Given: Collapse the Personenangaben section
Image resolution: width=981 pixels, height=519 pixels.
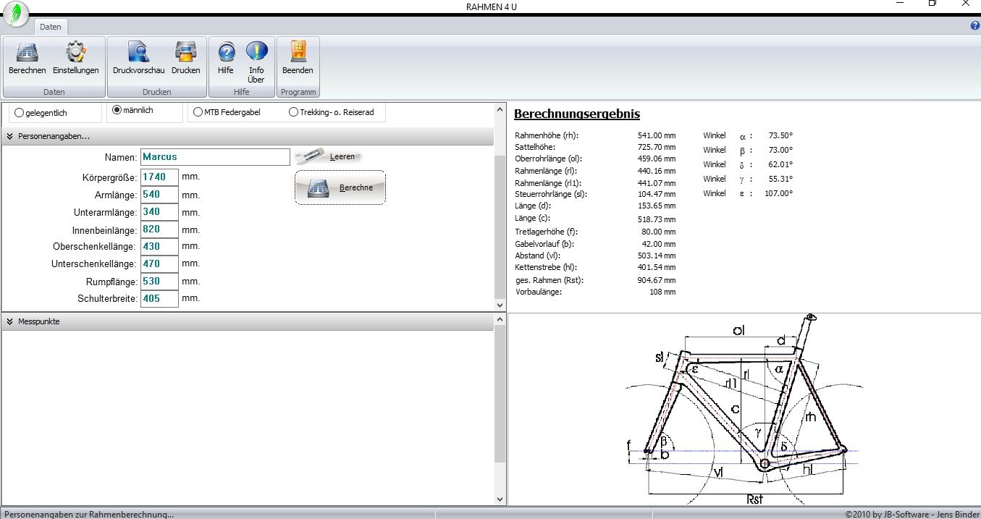Looking at the screenshot, I should [x=11, y=136].
